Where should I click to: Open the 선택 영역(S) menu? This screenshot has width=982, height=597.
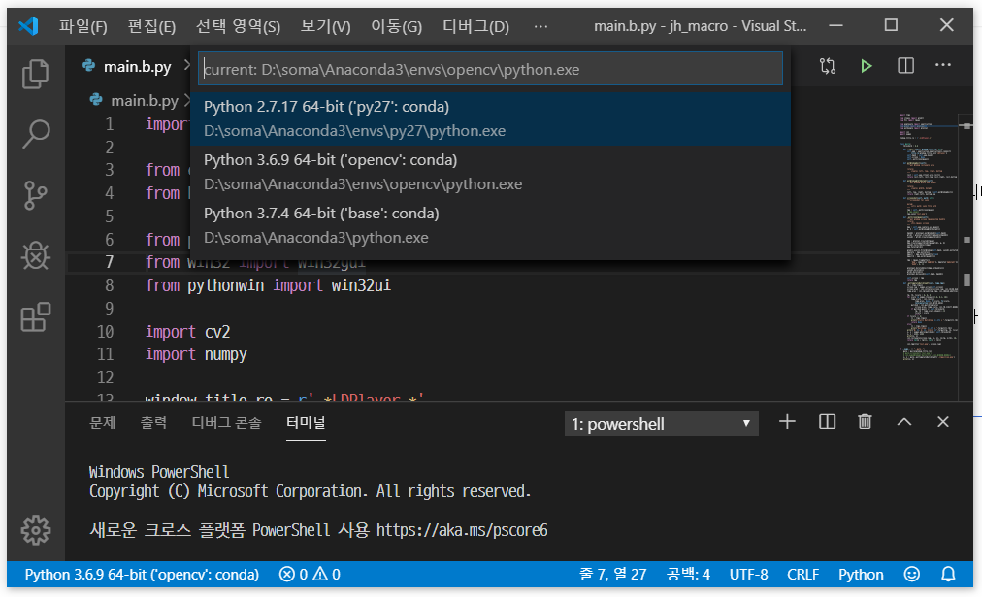click(x=238, y=26)
